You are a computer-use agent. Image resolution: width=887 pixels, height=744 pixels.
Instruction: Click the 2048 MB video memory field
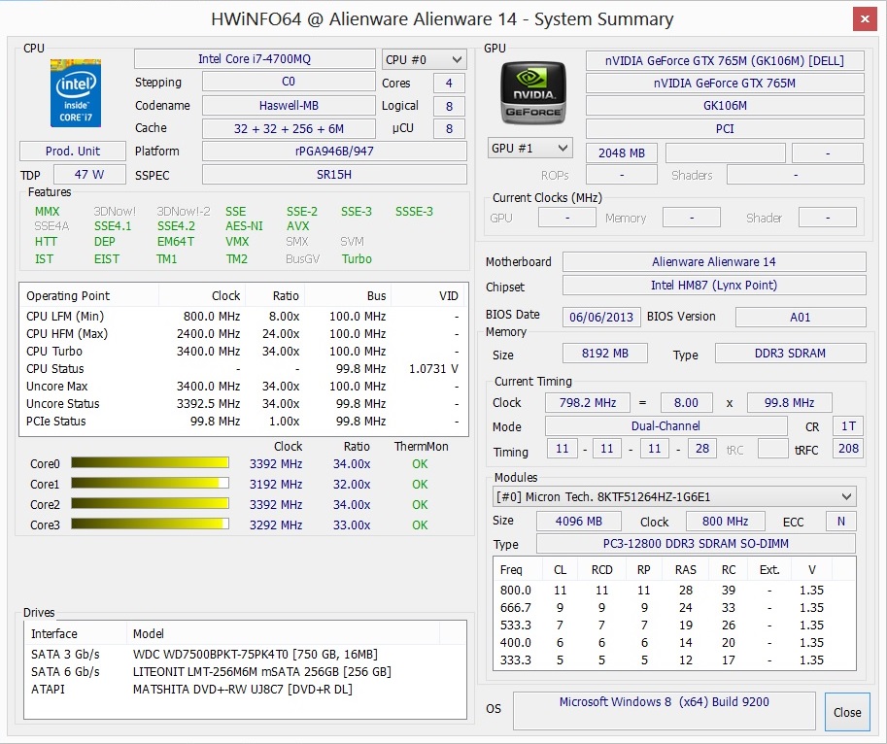click(622, 153)
